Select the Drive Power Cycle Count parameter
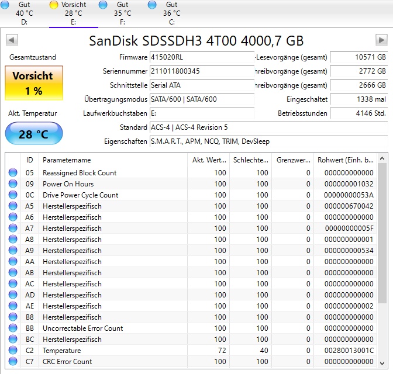This screenshot has width=393, height=374. pos(80,195)
